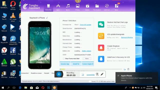Open the Opera Browser desktop shortcut
This screenshot has height=90, width=160.
pyautogui.click(x=13, y=5)
